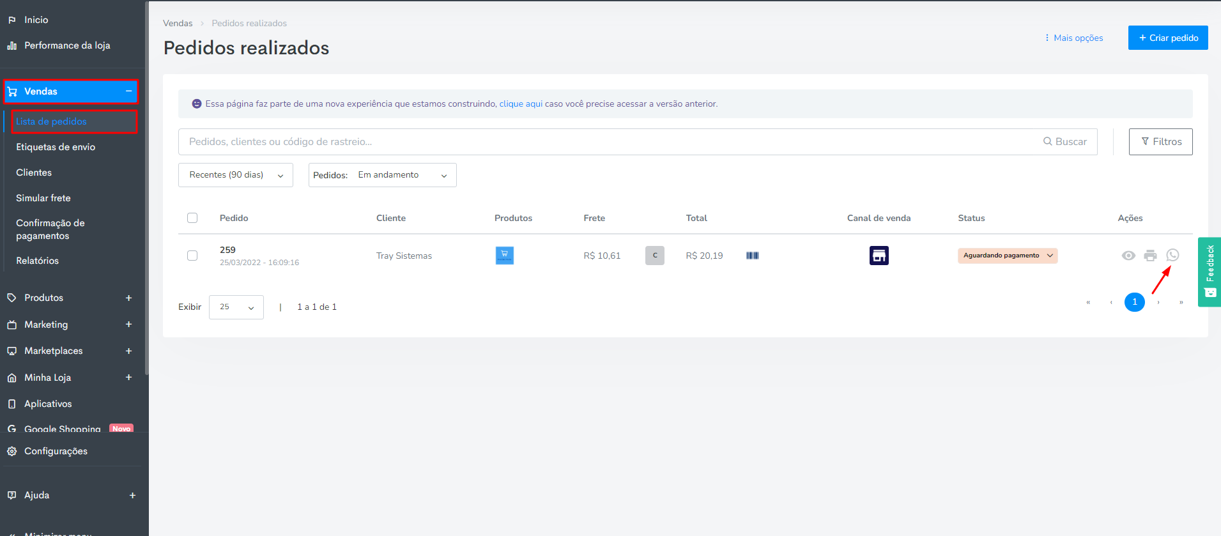Open the product cart thumbnail in Produtos

tap(505, 256)
